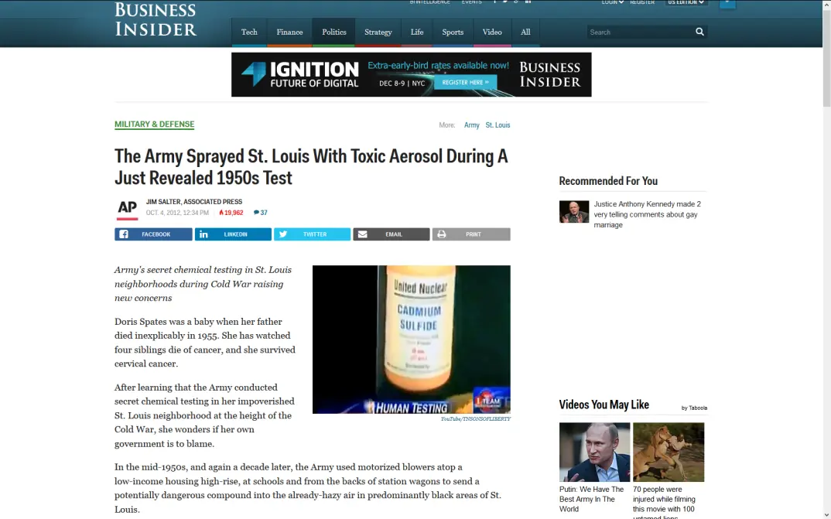Click the Army tag link

pos(472,125)
